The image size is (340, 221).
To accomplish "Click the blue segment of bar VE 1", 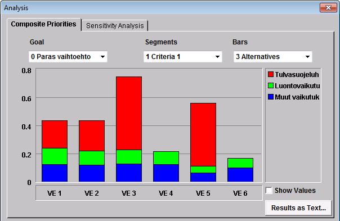I will [x=55, y=173].
